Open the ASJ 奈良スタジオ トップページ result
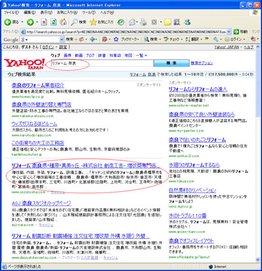Screen dimensions: 262x271 point(41,204)
